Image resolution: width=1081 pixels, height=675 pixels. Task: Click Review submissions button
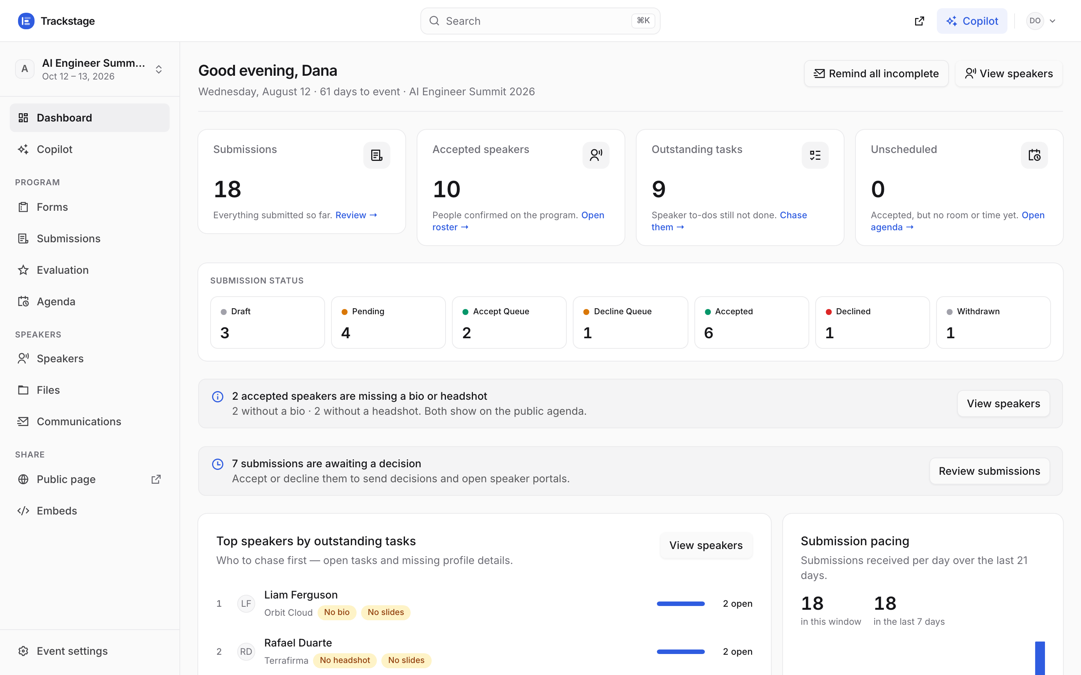click(989, 471)
